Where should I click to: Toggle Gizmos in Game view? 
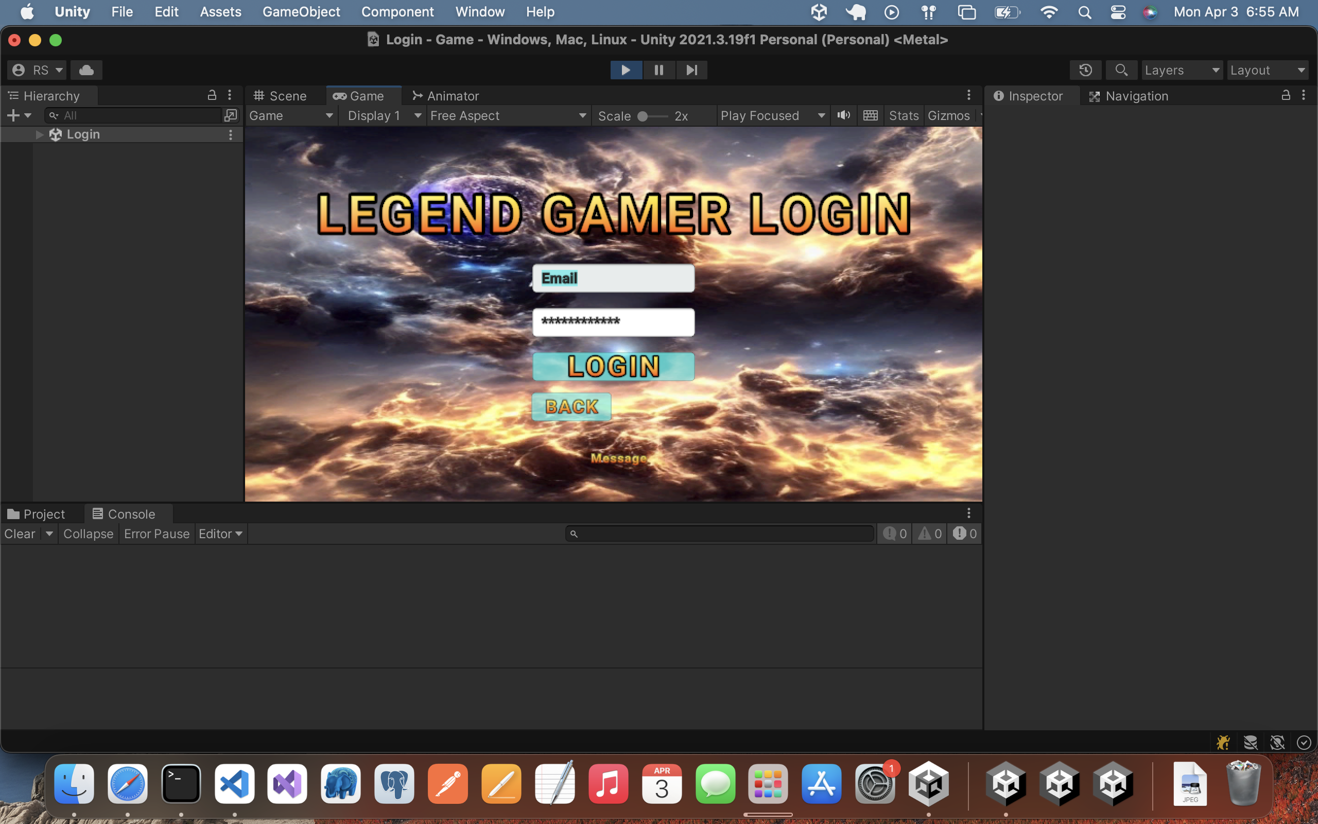pos(949,115)
